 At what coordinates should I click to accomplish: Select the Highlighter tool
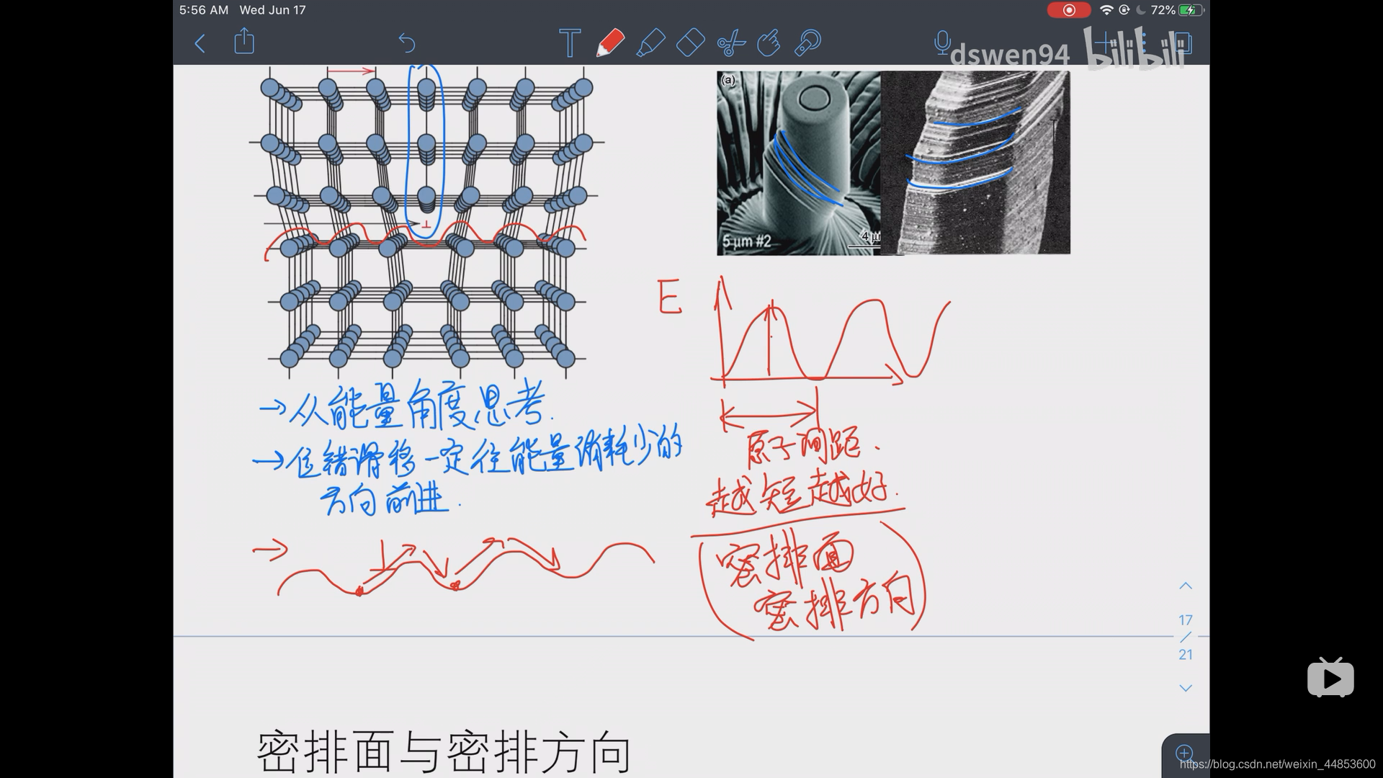tap(650, 43)
